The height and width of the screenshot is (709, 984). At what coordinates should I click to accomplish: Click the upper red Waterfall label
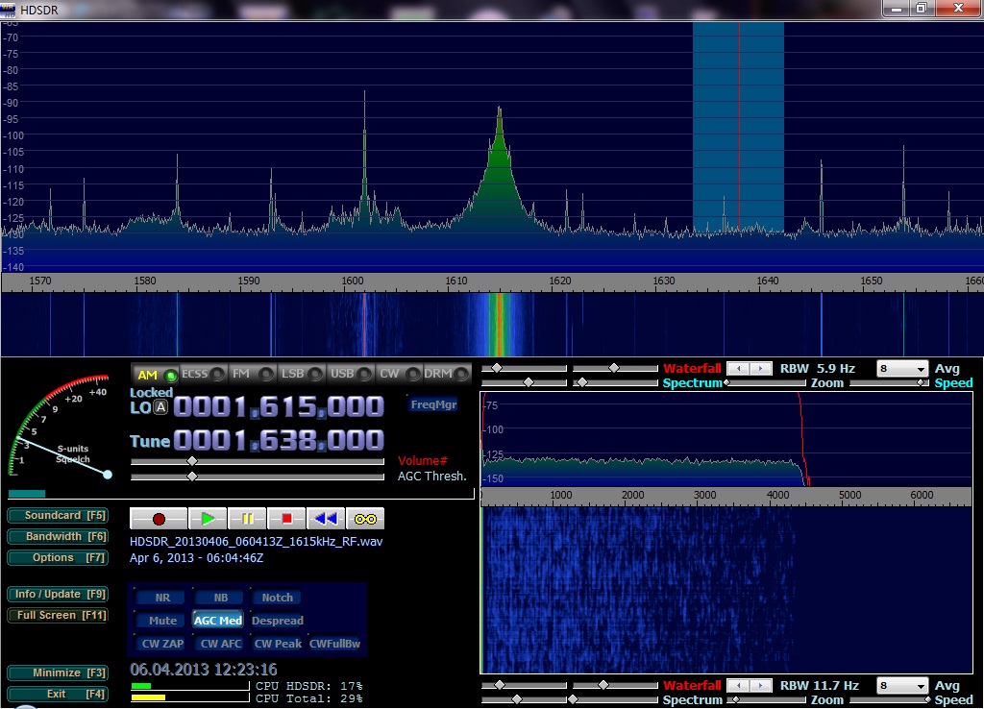pos(692,368)
